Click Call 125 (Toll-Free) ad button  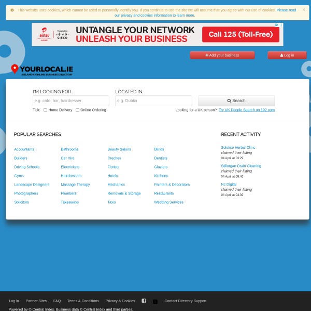241,35
